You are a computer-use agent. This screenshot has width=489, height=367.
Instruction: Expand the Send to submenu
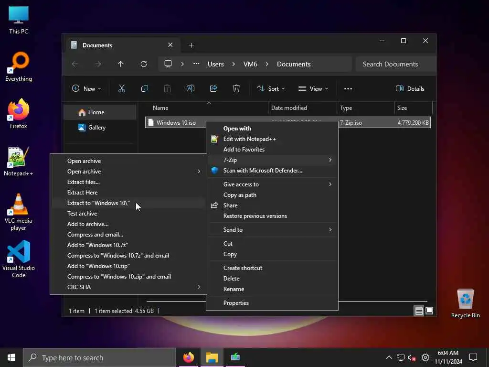point(272,230)
